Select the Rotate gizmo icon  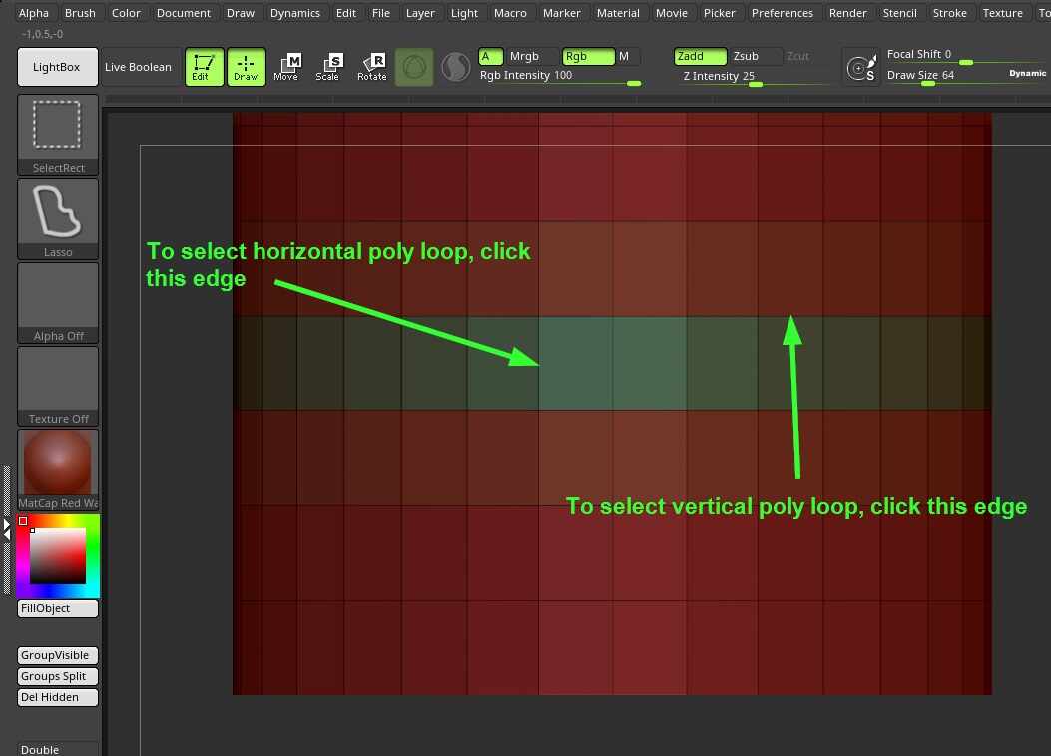[372, 67]
